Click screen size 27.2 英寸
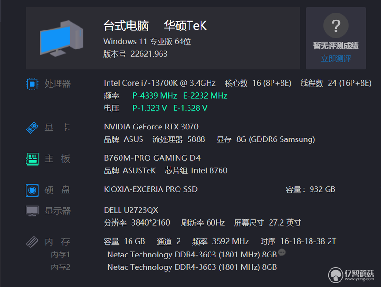Viewport: 381px width, 287px height. (285, 223)
